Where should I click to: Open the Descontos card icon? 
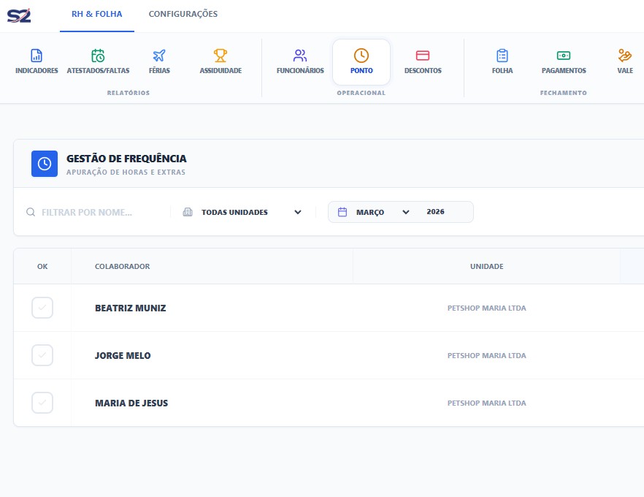click(x=423, y=56)
